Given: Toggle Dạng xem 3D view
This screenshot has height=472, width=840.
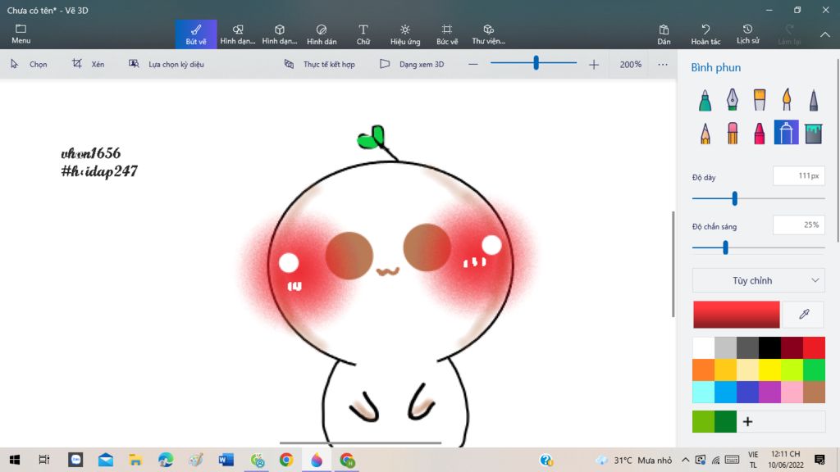Looking at the screenshot, I should pyautogui.click(x=412, y=64).
